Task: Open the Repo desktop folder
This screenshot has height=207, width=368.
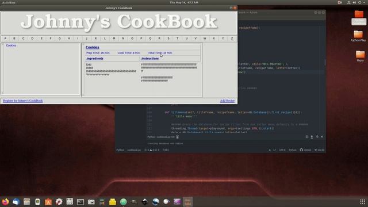Action: [360, 56]
